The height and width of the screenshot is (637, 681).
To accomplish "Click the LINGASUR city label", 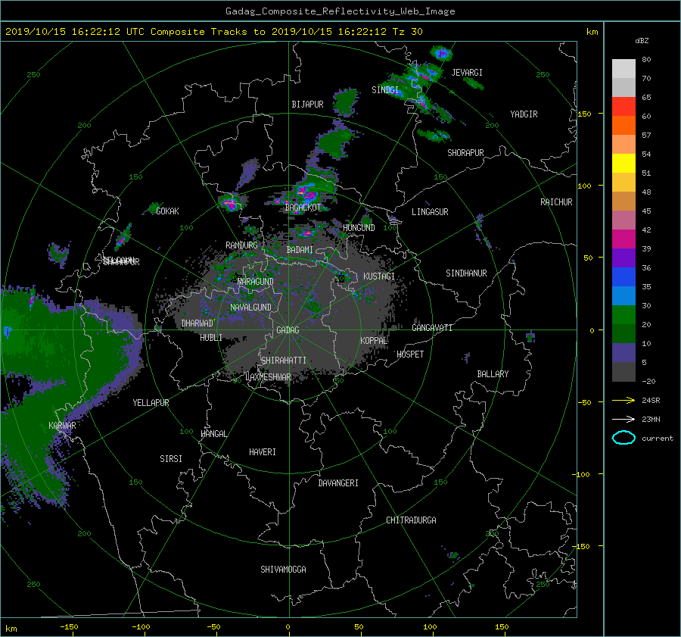I will [430, 212].
